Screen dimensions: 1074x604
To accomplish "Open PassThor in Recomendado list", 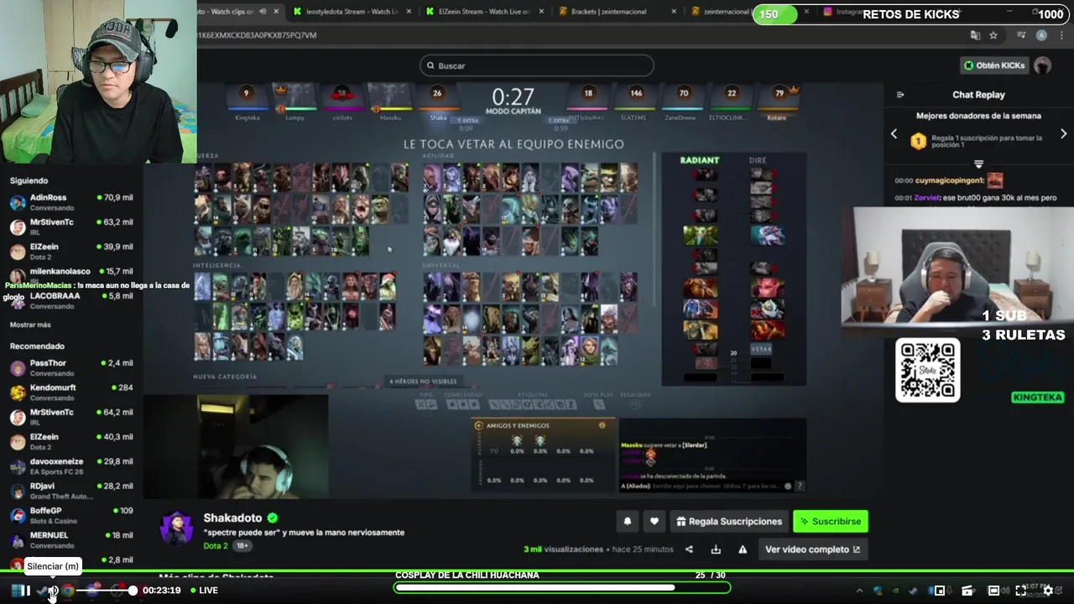I will 71,367.
